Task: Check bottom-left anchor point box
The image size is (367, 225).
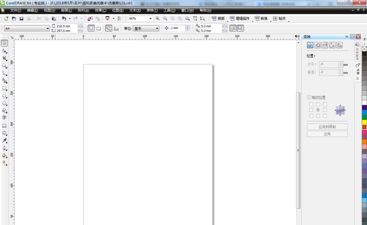Action: (x=311, y=115)
